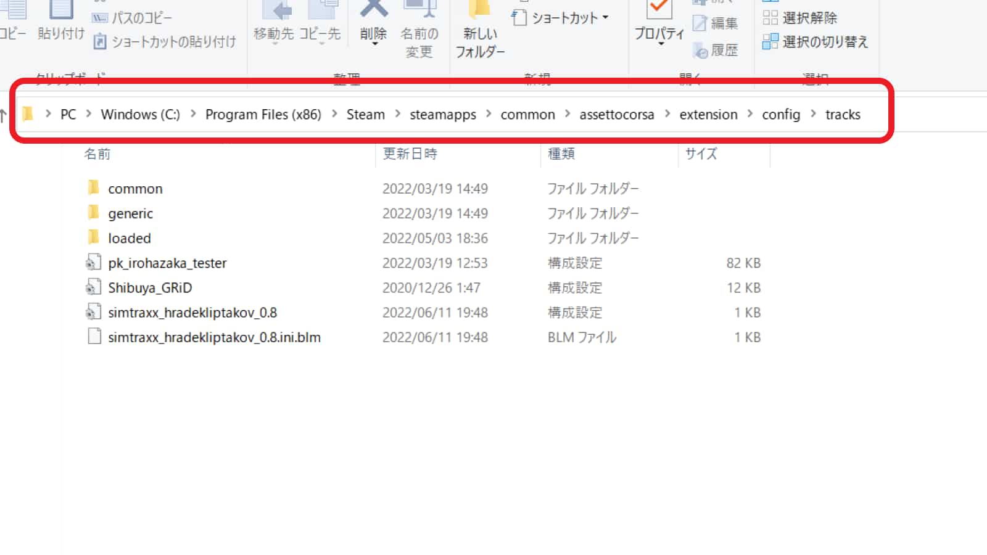Click Copy path (パスのコピー)
The width and height of the screenshot is (987, 555).
[132, 18]
